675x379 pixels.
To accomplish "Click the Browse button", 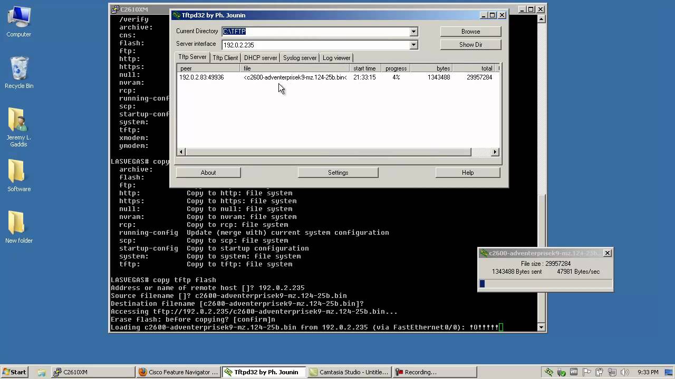I will pos(470,32).
